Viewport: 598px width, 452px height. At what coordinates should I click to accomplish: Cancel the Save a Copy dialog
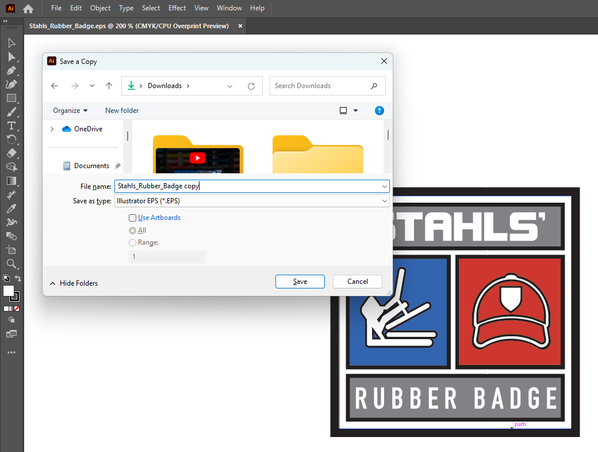(357, 282)
